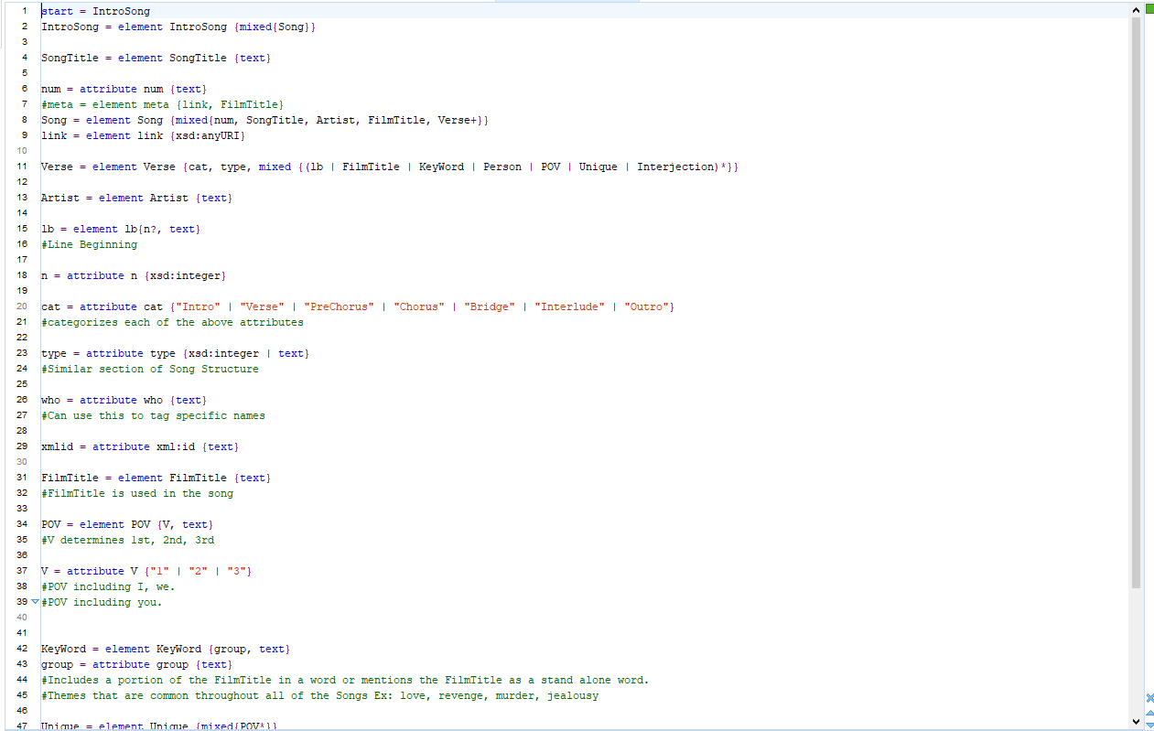The height and width of the screenshot is (731, 1154).
Task: Jump to next marker using blue down triangle
Action: point(1149,725)
